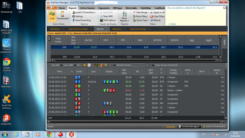Switch to Opponents ribbon tab
This screenshot has width=245, height=138.
click(104, 8)
